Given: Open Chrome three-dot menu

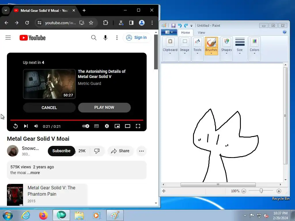Looking at the screenshot, I should (x=152, y=23).
